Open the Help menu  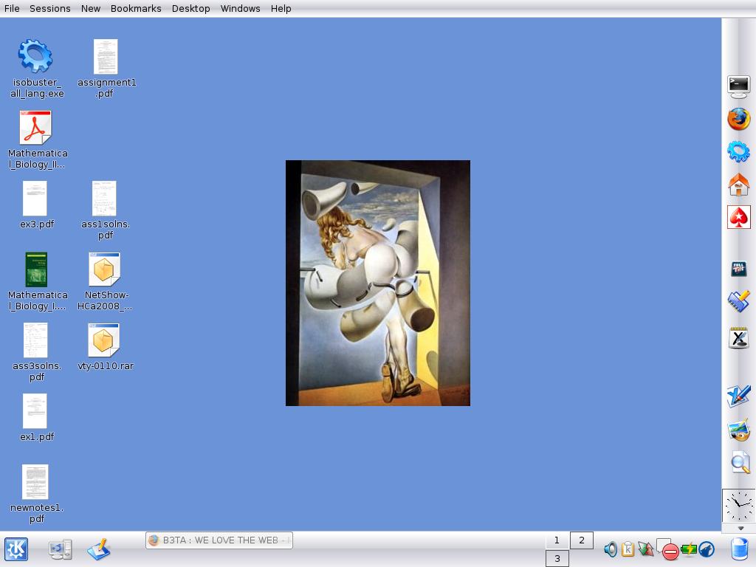point(281,9)
